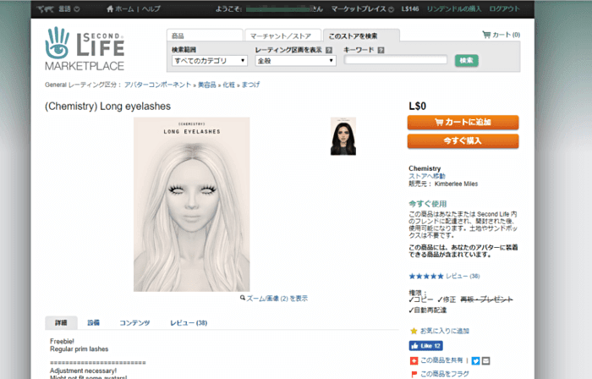Image resolution: width=592 pixels, height=379 pixels.
Task: Open アバターコンポーネント breadcrumb link
Action: pos(158,85)
